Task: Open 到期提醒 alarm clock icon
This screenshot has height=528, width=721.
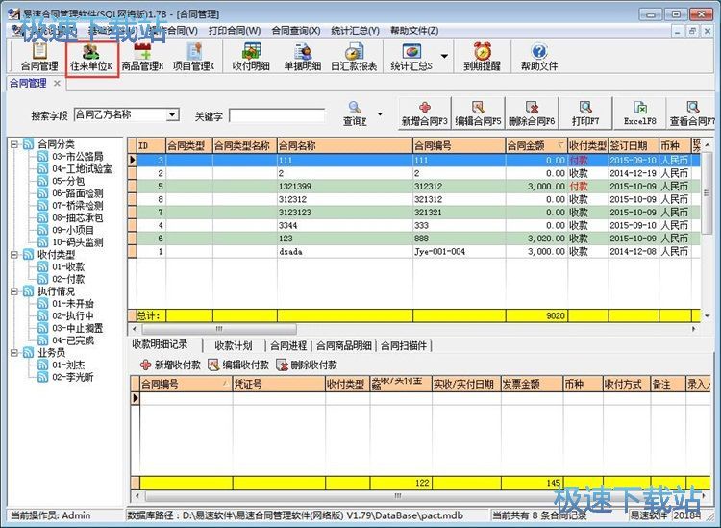Action: (x=483, y=57)
